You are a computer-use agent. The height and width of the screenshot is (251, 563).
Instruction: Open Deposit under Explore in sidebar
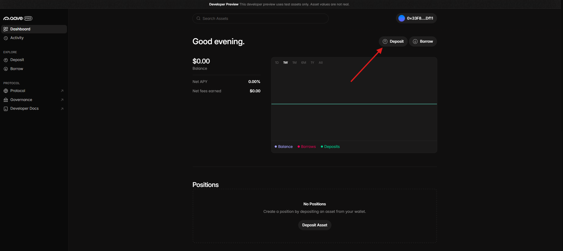[17, 60]
